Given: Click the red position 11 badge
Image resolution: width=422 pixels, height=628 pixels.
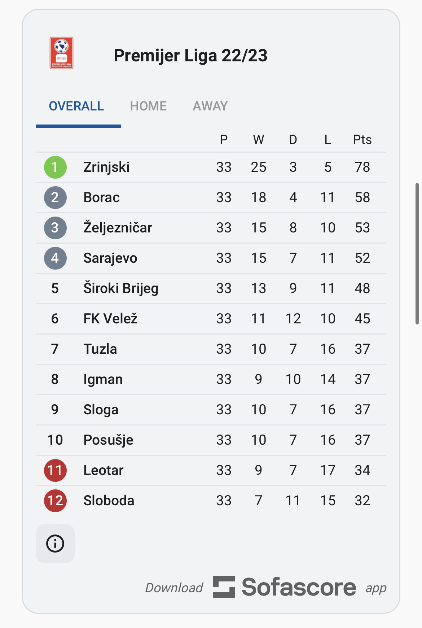Looking at the screenshot, I should (55, 471).
